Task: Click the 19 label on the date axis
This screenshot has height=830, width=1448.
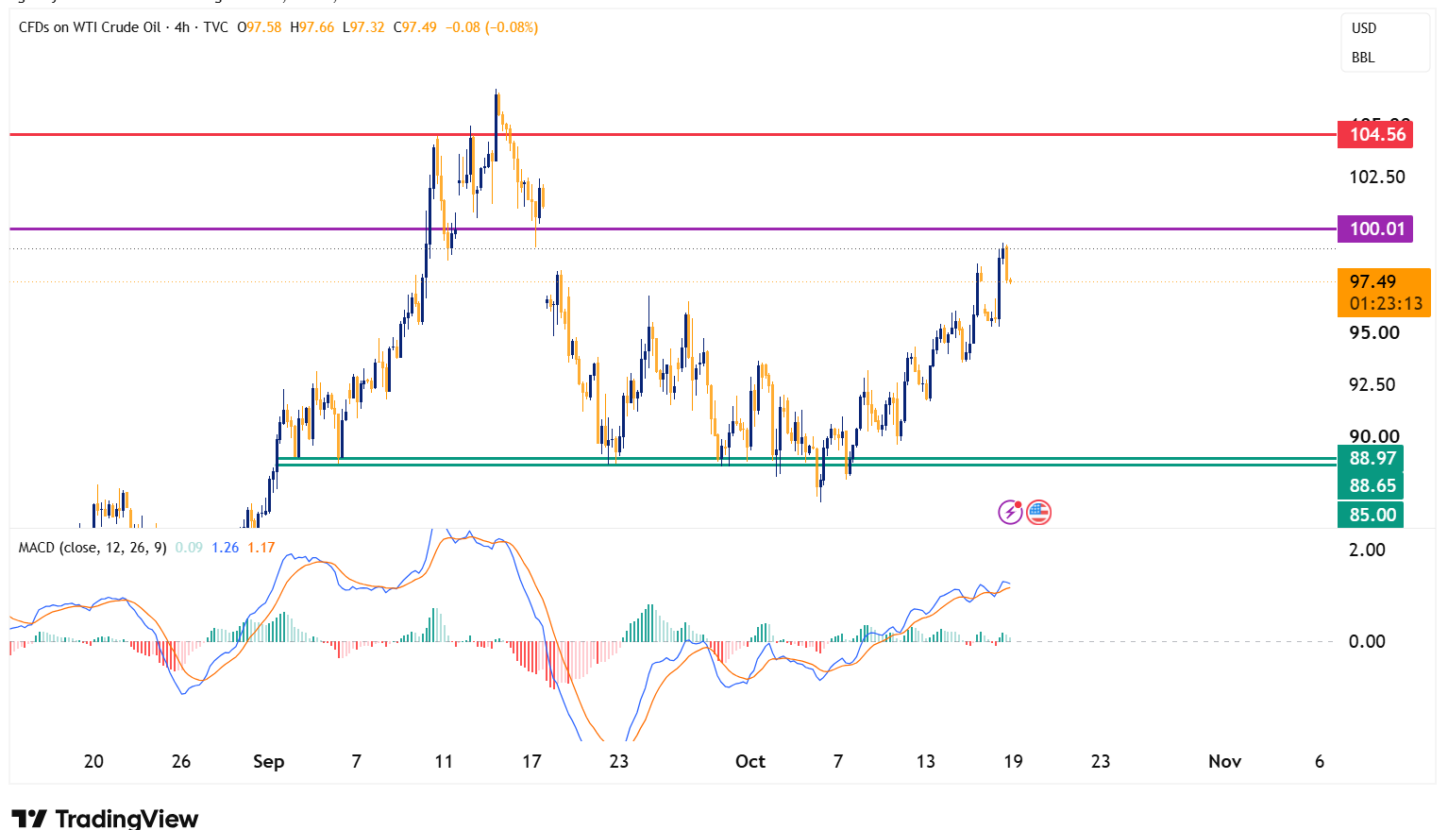Action: (1013, 761)
